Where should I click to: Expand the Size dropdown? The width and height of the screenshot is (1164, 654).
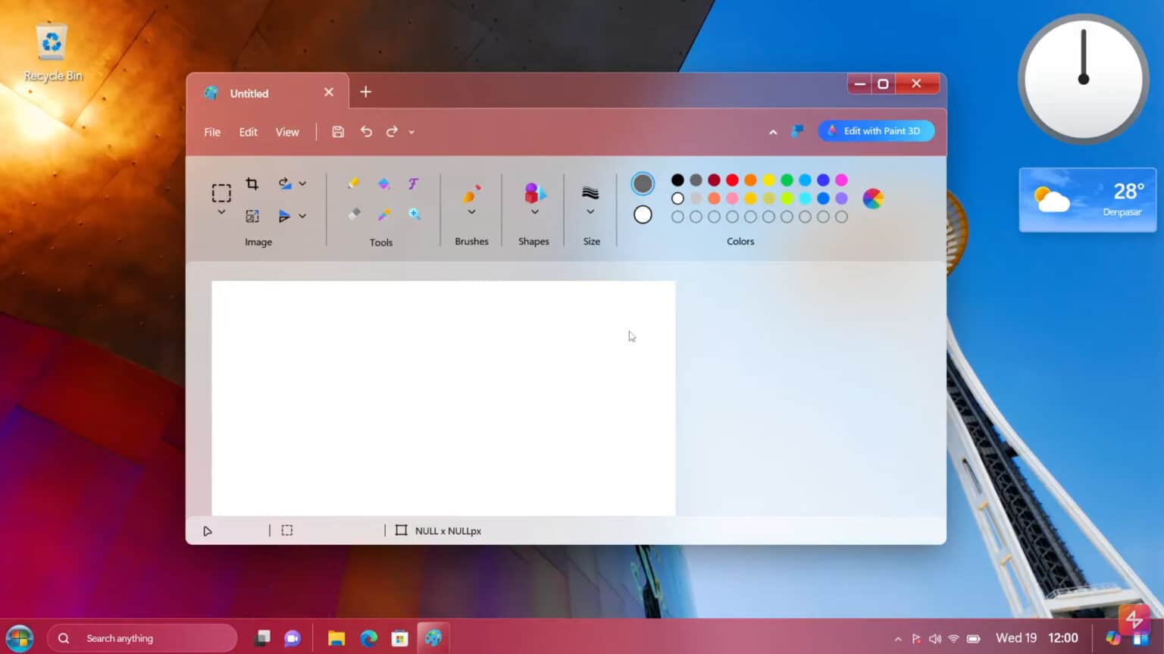click(x=590, y=212)
